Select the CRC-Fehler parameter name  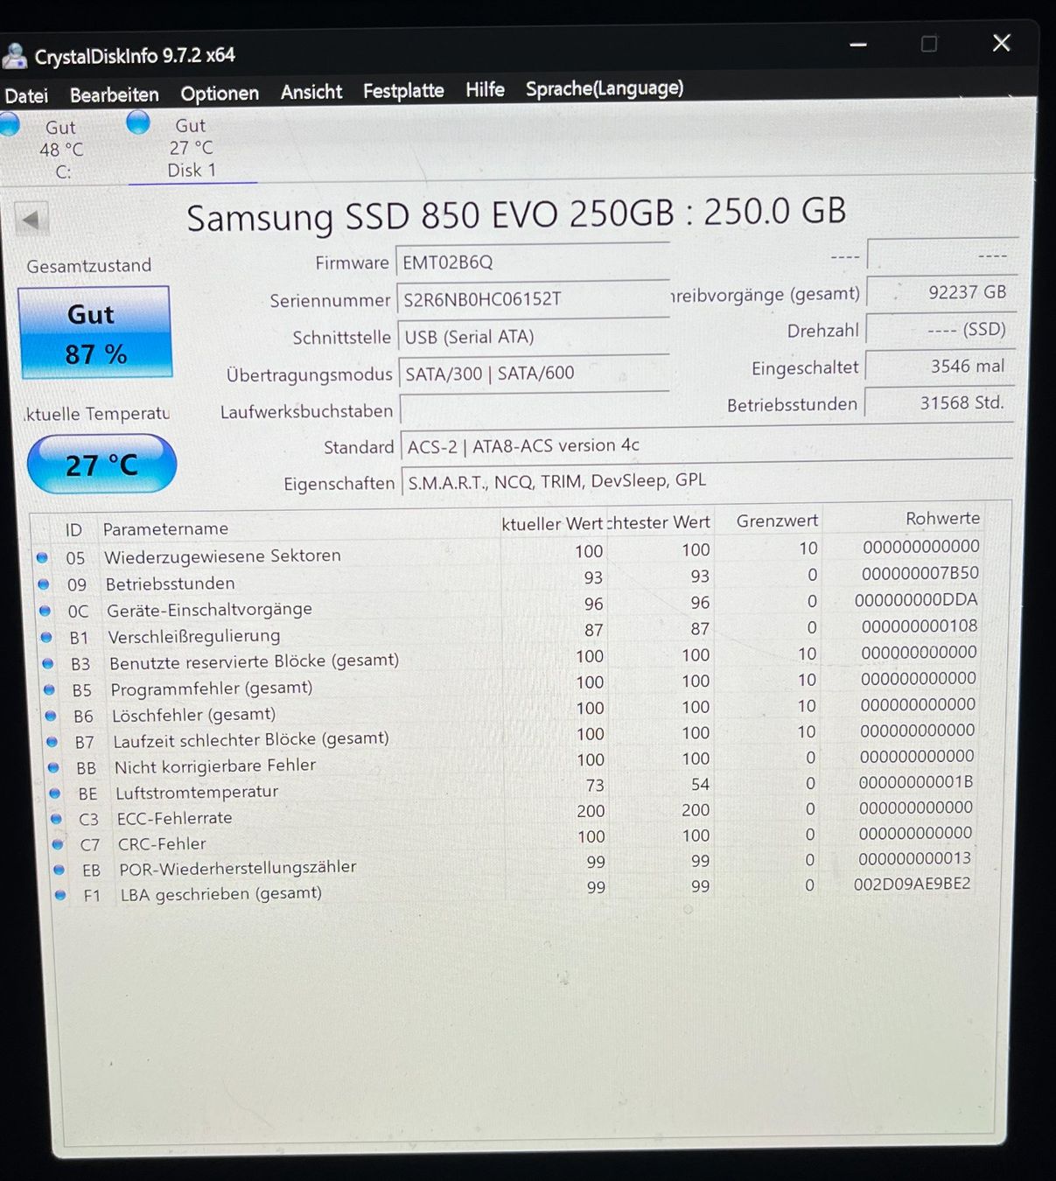[x=162, y=844]
